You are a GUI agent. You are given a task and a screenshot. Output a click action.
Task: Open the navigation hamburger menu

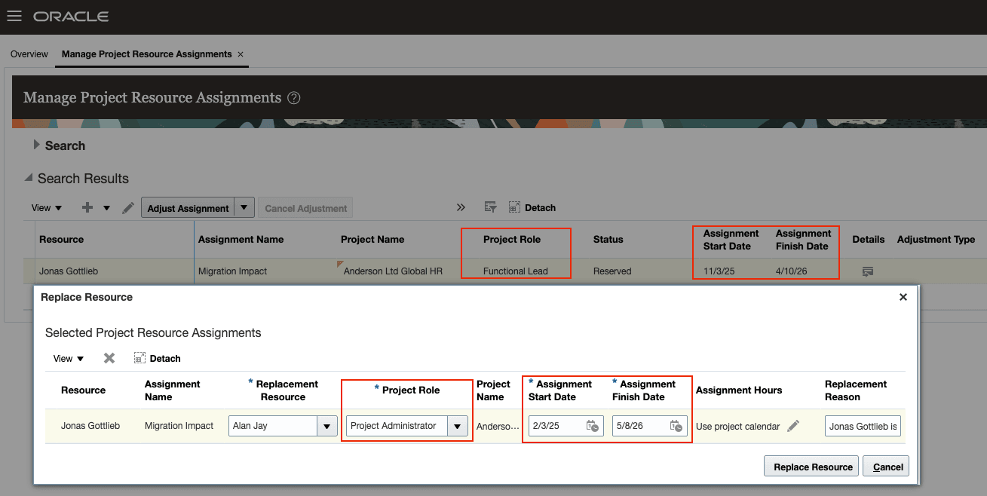14,16
